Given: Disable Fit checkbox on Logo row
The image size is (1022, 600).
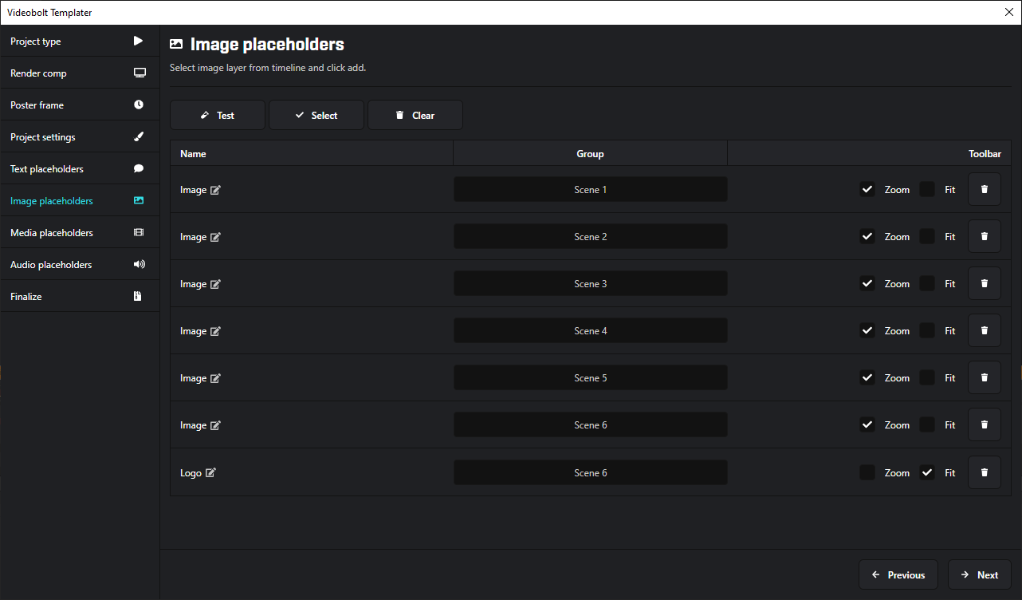Looking at the screenshot, I should click(x=927, y=473).
